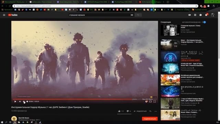
Task: Open the YouTube hamburger guide menu
Action: [4, 15]
